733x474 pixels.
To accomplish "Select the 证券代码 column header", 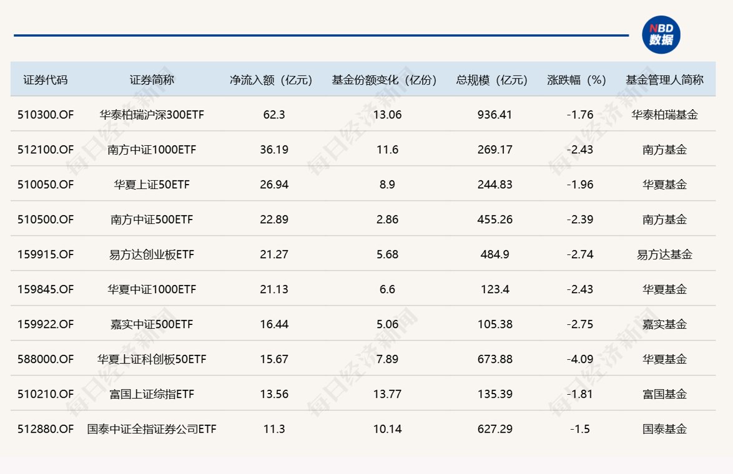I will click(46, 80).
